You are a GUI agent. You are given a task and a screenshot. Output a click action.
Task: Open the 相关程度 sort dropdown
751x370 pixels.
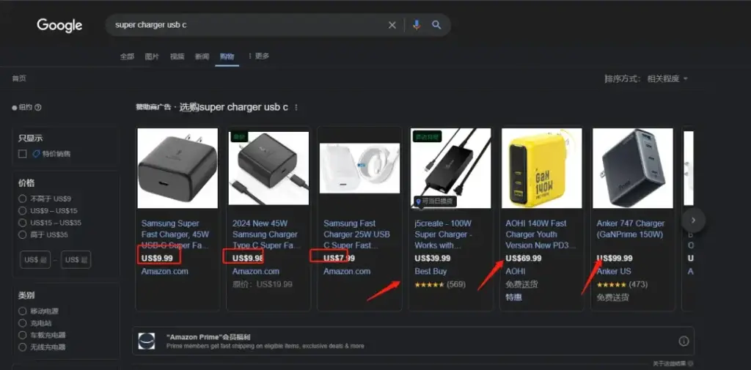pyautogui.click(x=667, y=79)
